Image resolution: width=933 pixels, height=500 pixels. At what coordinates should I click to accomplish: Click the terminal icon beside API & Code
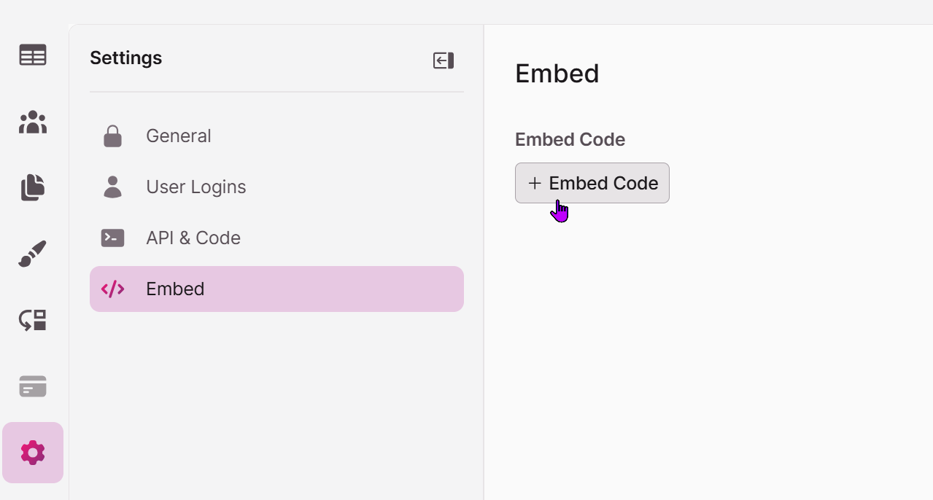pos(112,238)
